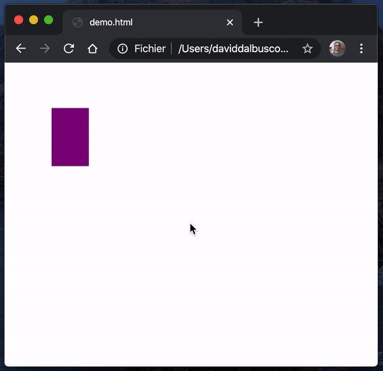Viewport: 383px width, 371px height.
Task: Open a new tab with the plus button
Action: (x=258, y=22)
